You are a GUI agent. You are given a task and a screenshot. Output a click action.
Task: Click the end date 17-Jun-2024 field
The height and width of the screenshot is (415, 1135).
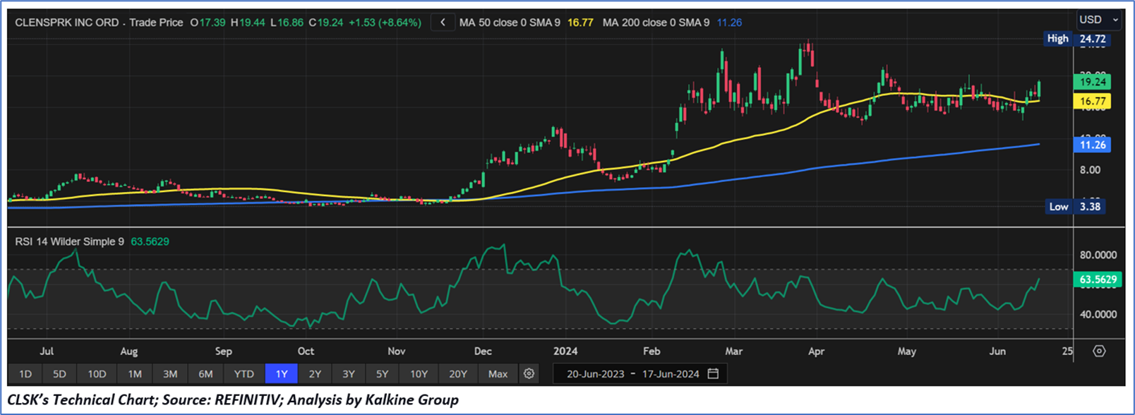(671, 374)
